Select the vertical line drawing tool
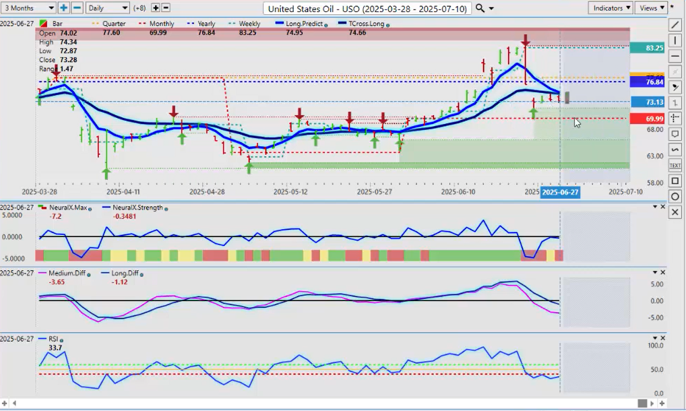 pos(675,40)
